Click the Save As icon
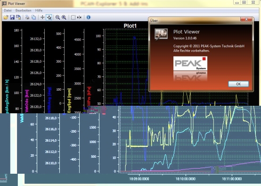The height and width of the screenshot is (186, 261). [18, 17]
